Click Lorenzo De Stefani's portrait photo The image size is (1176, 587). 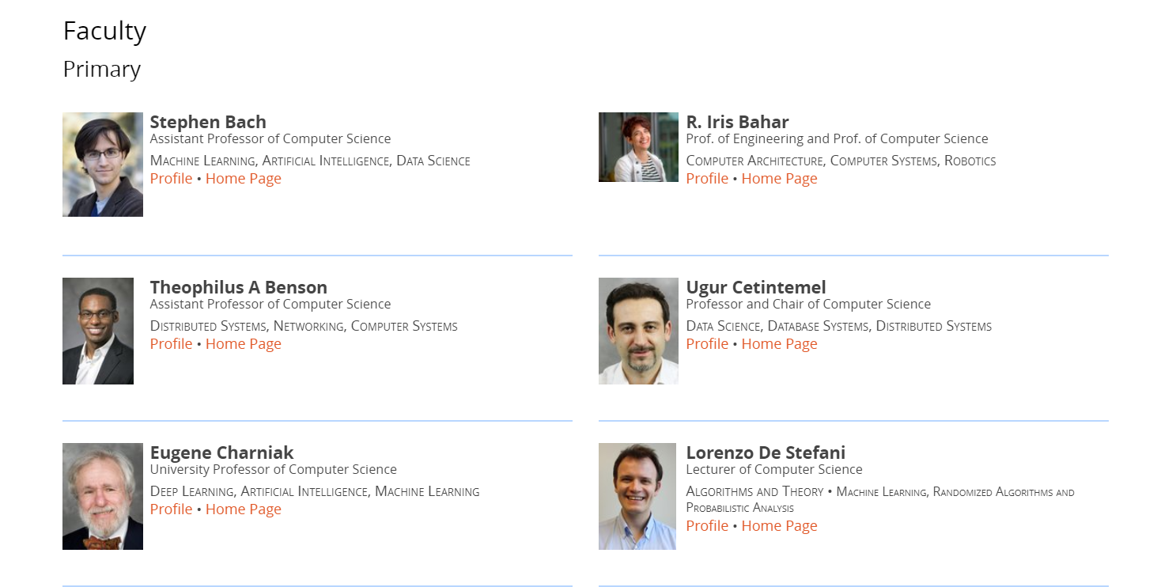tap(637, 496)
